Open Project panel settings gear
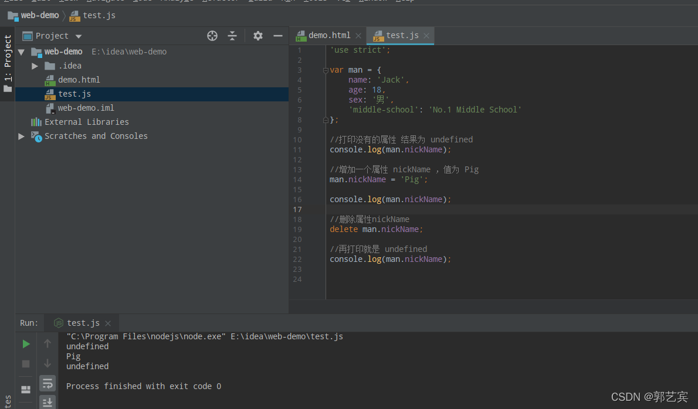This screenshot has height=409, width=698. click(257, 36)
